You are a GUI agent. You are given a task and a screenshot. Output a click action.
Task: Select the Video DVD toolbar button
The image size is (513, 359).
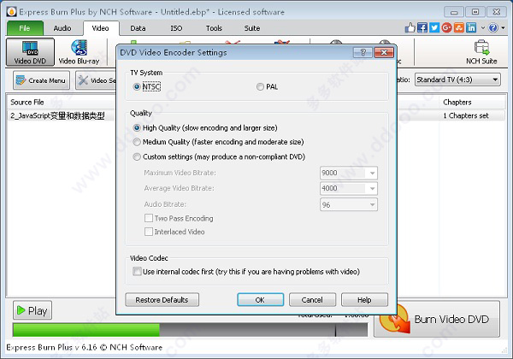[x=30, y=52]
